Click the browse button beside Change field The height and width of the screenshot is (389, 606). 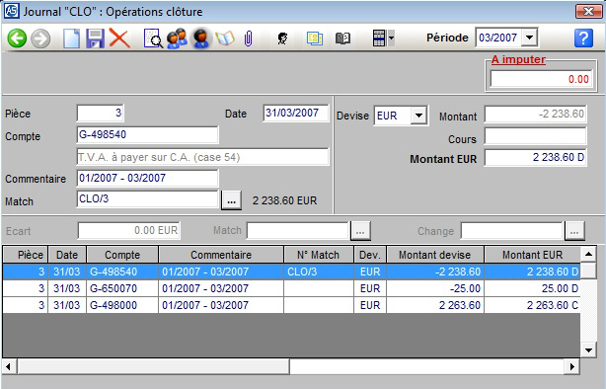[x=574, y=231]
